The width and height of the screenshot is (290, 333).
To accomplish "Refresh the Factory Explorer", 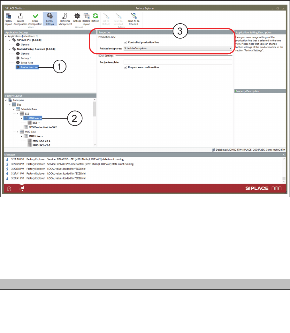I will coord(95,18).
